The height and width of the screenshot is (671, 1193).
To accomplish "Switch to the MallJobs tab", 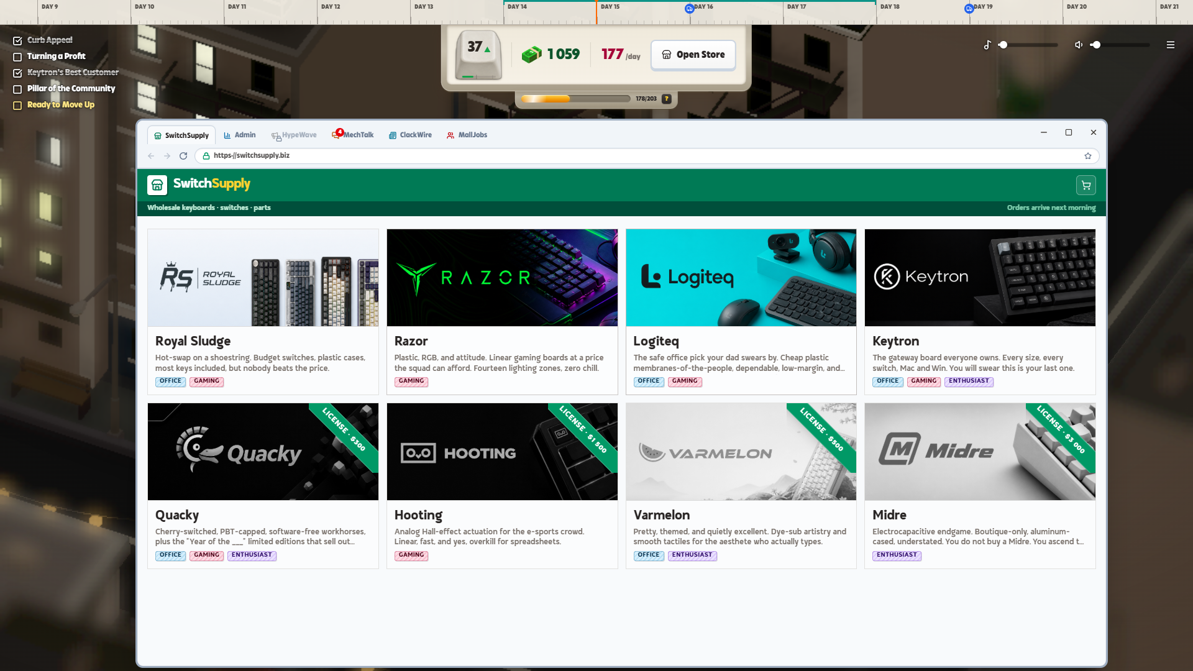I will [x=467, y=135].
